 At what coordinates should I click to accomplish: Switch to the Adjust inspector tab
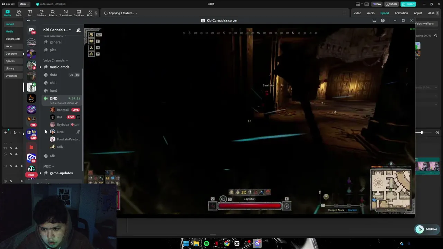[x=418, y=13]
